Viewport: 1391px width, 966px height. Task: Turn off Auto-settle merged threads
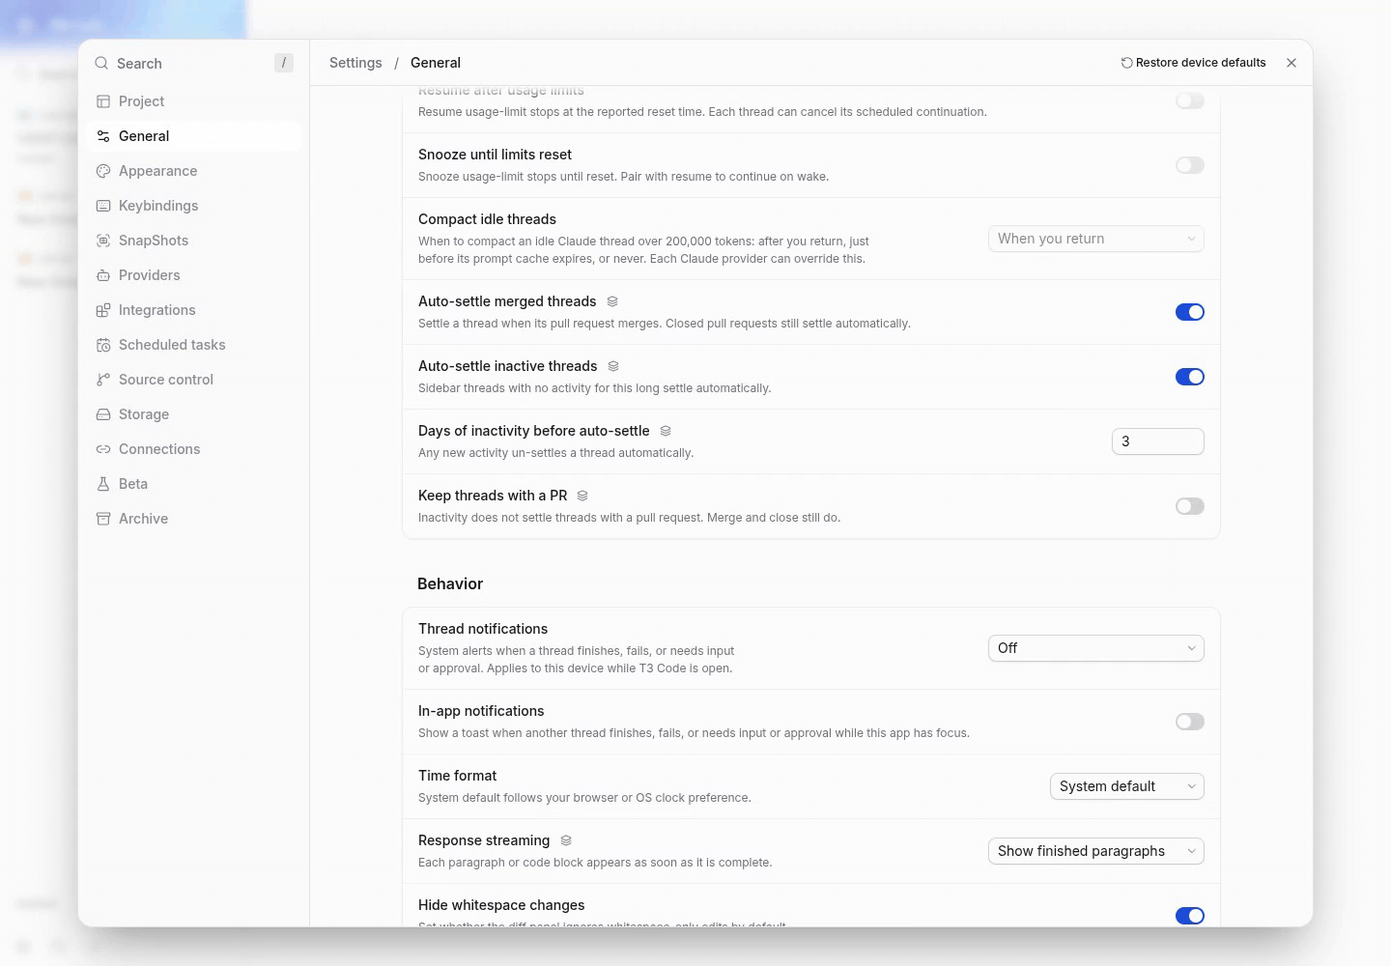(x=1190, y=312)
